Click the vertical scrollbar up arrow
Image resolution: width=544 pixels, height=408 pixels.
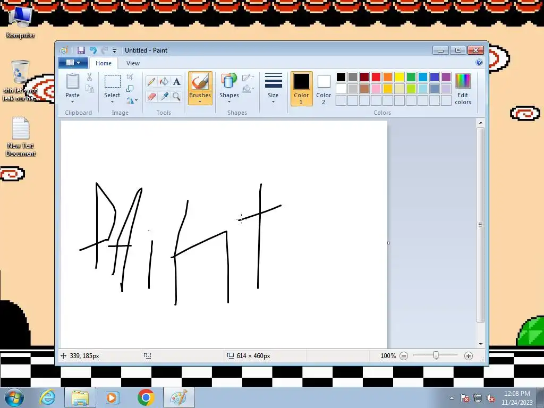(480, 123)
